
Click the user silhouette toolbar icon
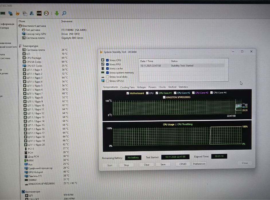pyautogui.click(x=32, y=13)
